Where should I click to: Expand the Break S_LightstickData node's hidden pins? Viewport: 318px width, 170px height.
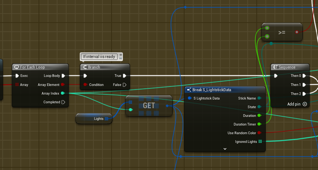point(225,149)
